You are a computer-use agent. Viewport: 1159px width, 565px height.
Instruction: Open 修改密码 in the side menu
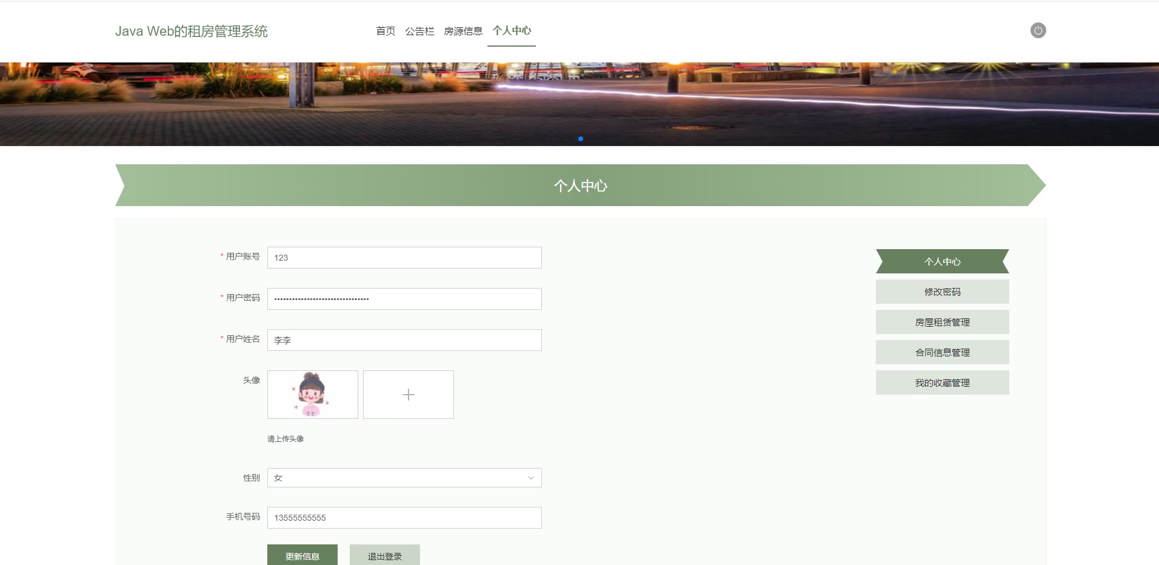click(942, 292)
